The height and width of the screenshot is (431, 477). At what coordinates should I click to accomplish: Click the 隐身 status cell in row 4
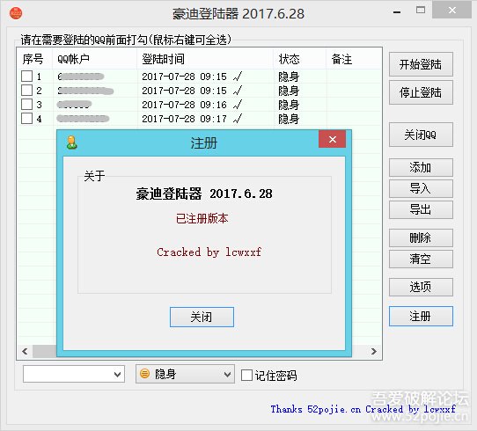[289, 119]
